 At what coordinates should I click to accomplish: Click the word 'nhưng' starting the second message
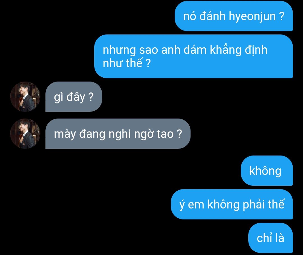119,50
